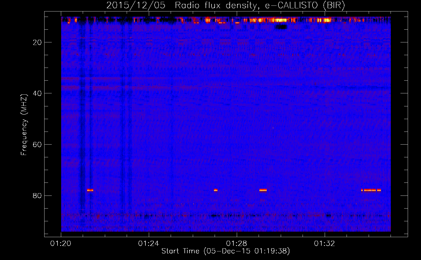Screen dimensions: 421x260
Task: Click the burst near 01:29 at 78 MHz
Action: pyautogui.click(x=263, y=190)
